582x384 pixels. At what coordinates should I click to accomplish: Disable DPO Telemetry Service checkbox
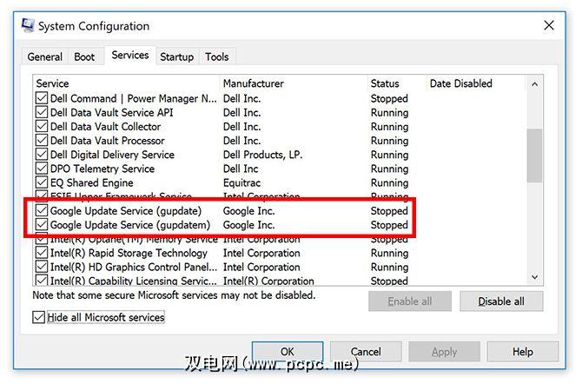[42, 169]
